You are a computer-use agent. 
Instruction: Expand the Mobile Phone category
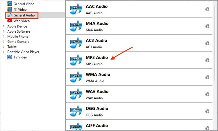(x=3, y=36)
